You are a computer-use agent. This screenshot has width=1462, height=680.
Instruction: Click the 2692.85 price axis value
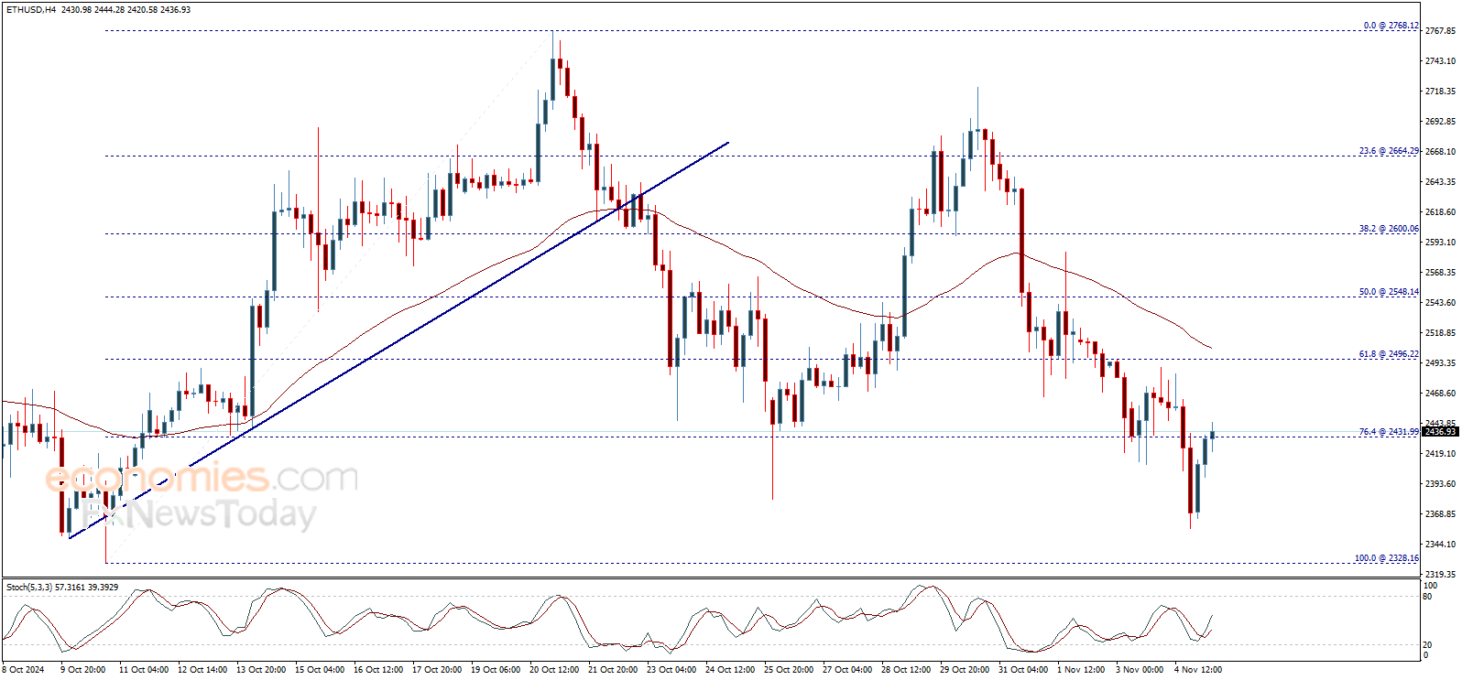[x=1440, y=122]
